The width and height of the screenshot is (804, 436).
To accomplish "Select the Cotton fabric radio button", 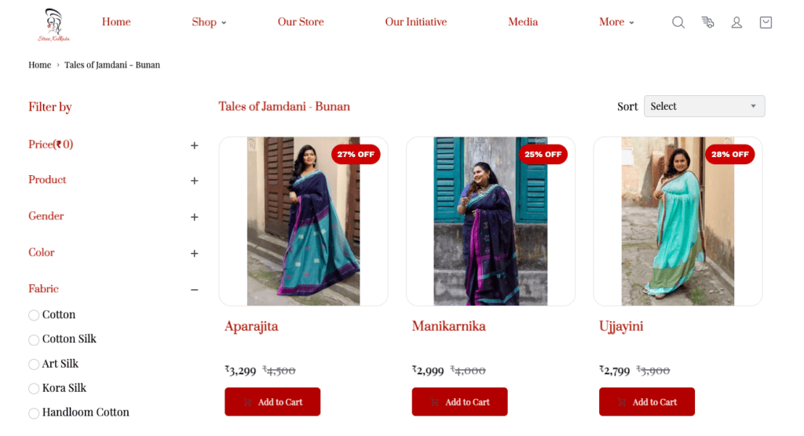I will 34,315.
